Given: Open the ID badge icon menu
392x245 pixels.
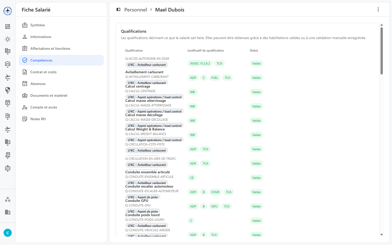Looking at the screenshot, I should point(8,168).
